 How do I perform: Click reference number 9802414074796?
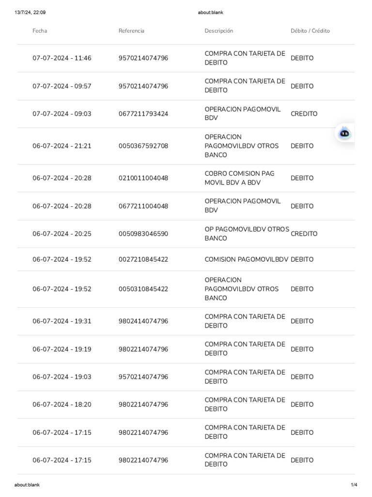coord(143,321)
